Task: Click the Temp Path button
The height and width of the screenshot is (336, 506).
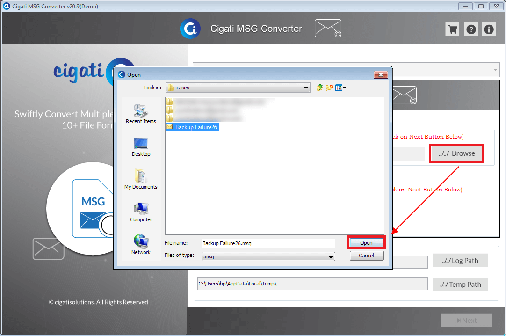Action: tap(460, 285)
